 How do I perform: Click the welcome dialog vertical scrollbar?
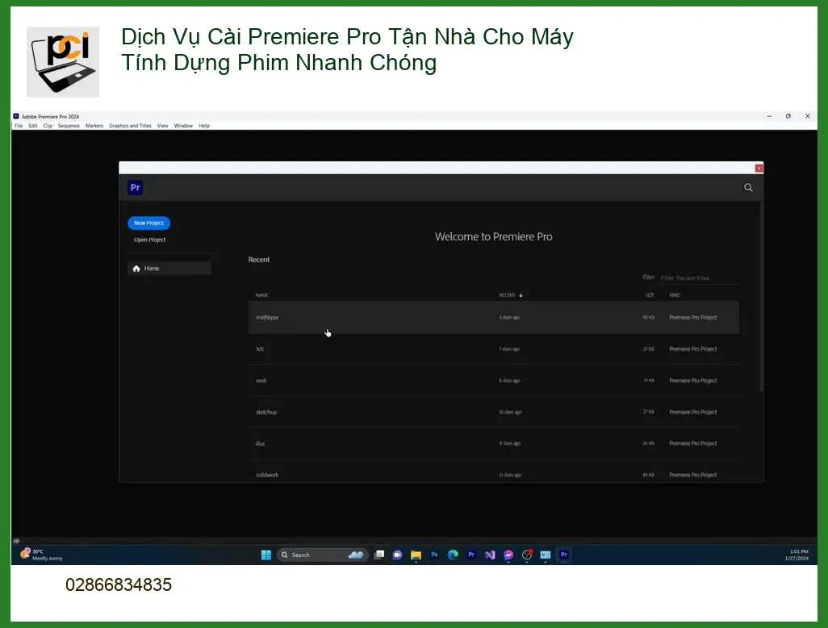coord(762,297)
